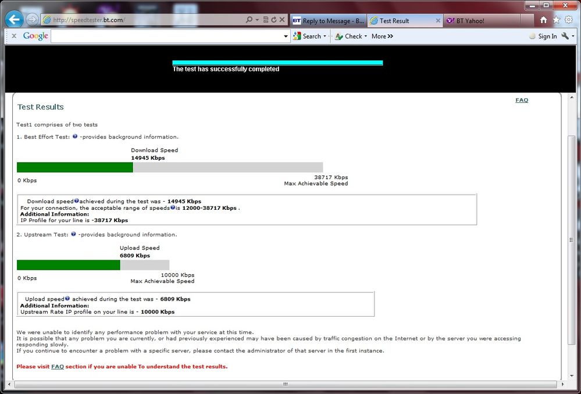Click the Check spelling icon on Google Toolbar
This screenshot has width=581, height=394.
[x=340, y=36]
